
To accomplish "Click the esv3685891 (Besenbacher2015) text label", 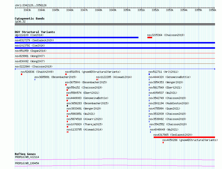I will (x=55, y=77).
